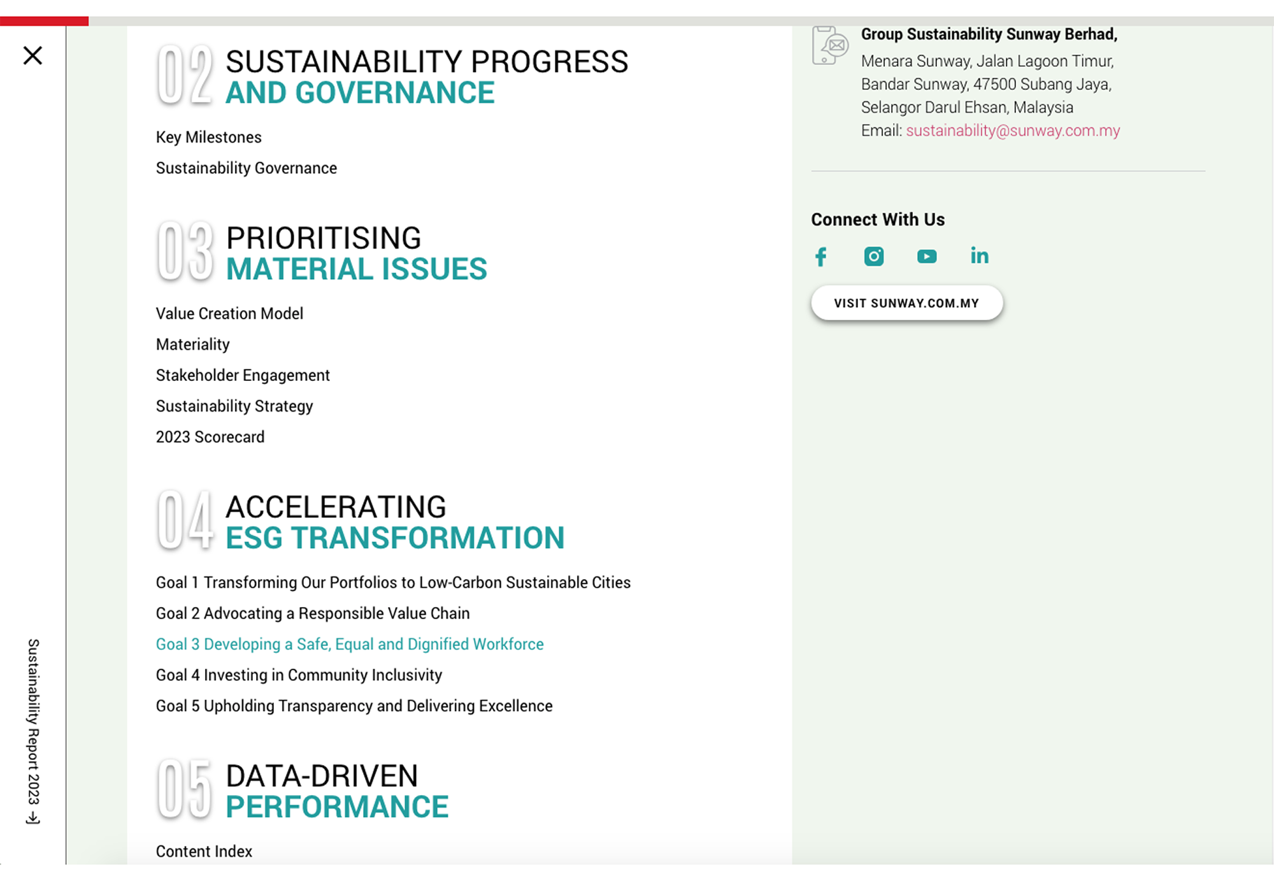The height and width of the screenshot is (881, 1274).
Task: Navigate to Sustainability Strategy
Action: click(234, 406)
